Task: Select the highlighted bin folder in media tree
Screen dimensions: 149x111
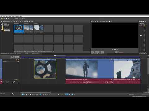Action: click(7, 31)
